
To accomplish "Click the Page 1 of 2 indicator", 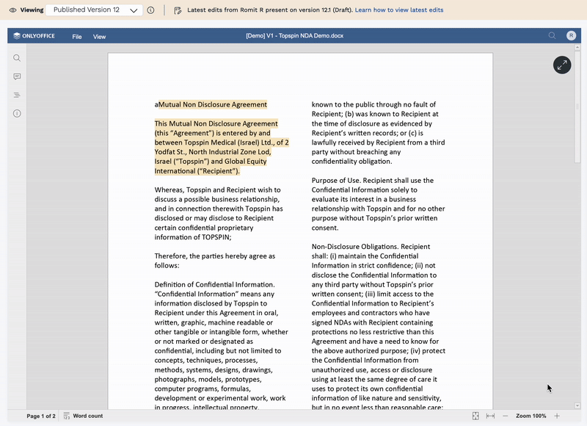I will (41, 416).
